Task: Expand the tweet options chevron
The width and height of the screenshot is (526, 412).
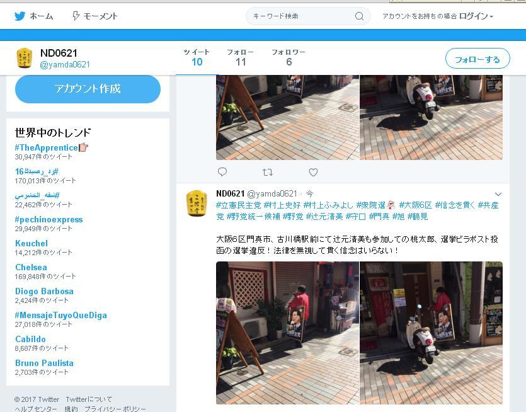Action: 498,194
